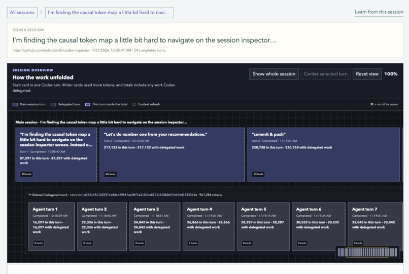This screenshot has height=274, width=409.
Task: Open Learn from this session link
Action: [379, 12]
